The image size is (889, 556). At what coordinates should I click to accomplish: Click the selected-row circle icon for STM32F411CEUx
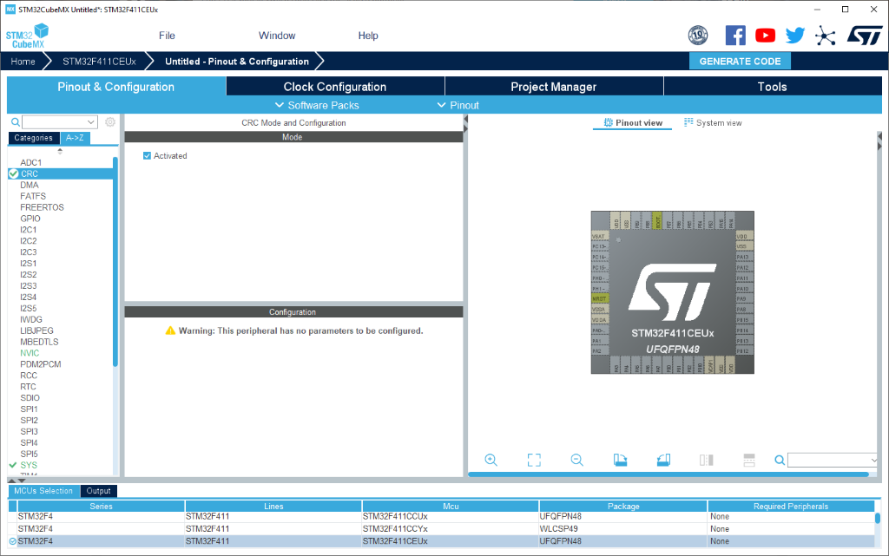pos(12,541)
